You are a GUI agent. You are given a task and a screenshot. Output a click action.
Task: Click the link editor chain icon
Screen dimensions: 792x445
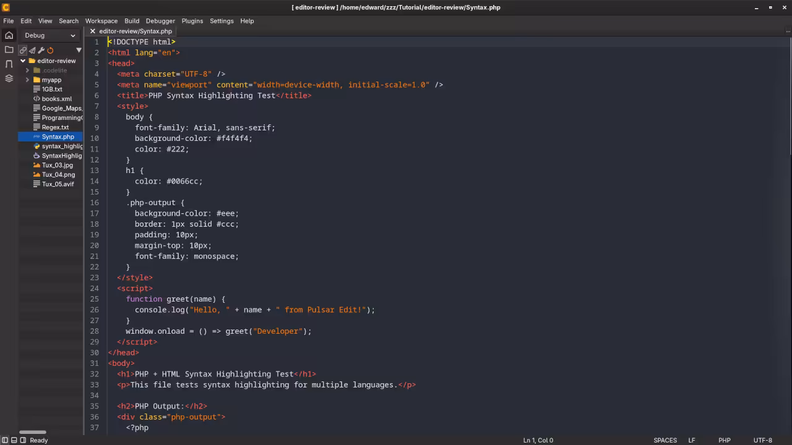click(23, 50)
